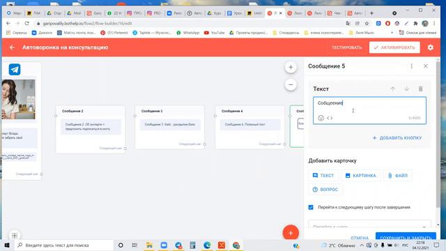The image size is (446, 251).
Task: Open Task View on taskbar
Action: (x=134, y=245)
